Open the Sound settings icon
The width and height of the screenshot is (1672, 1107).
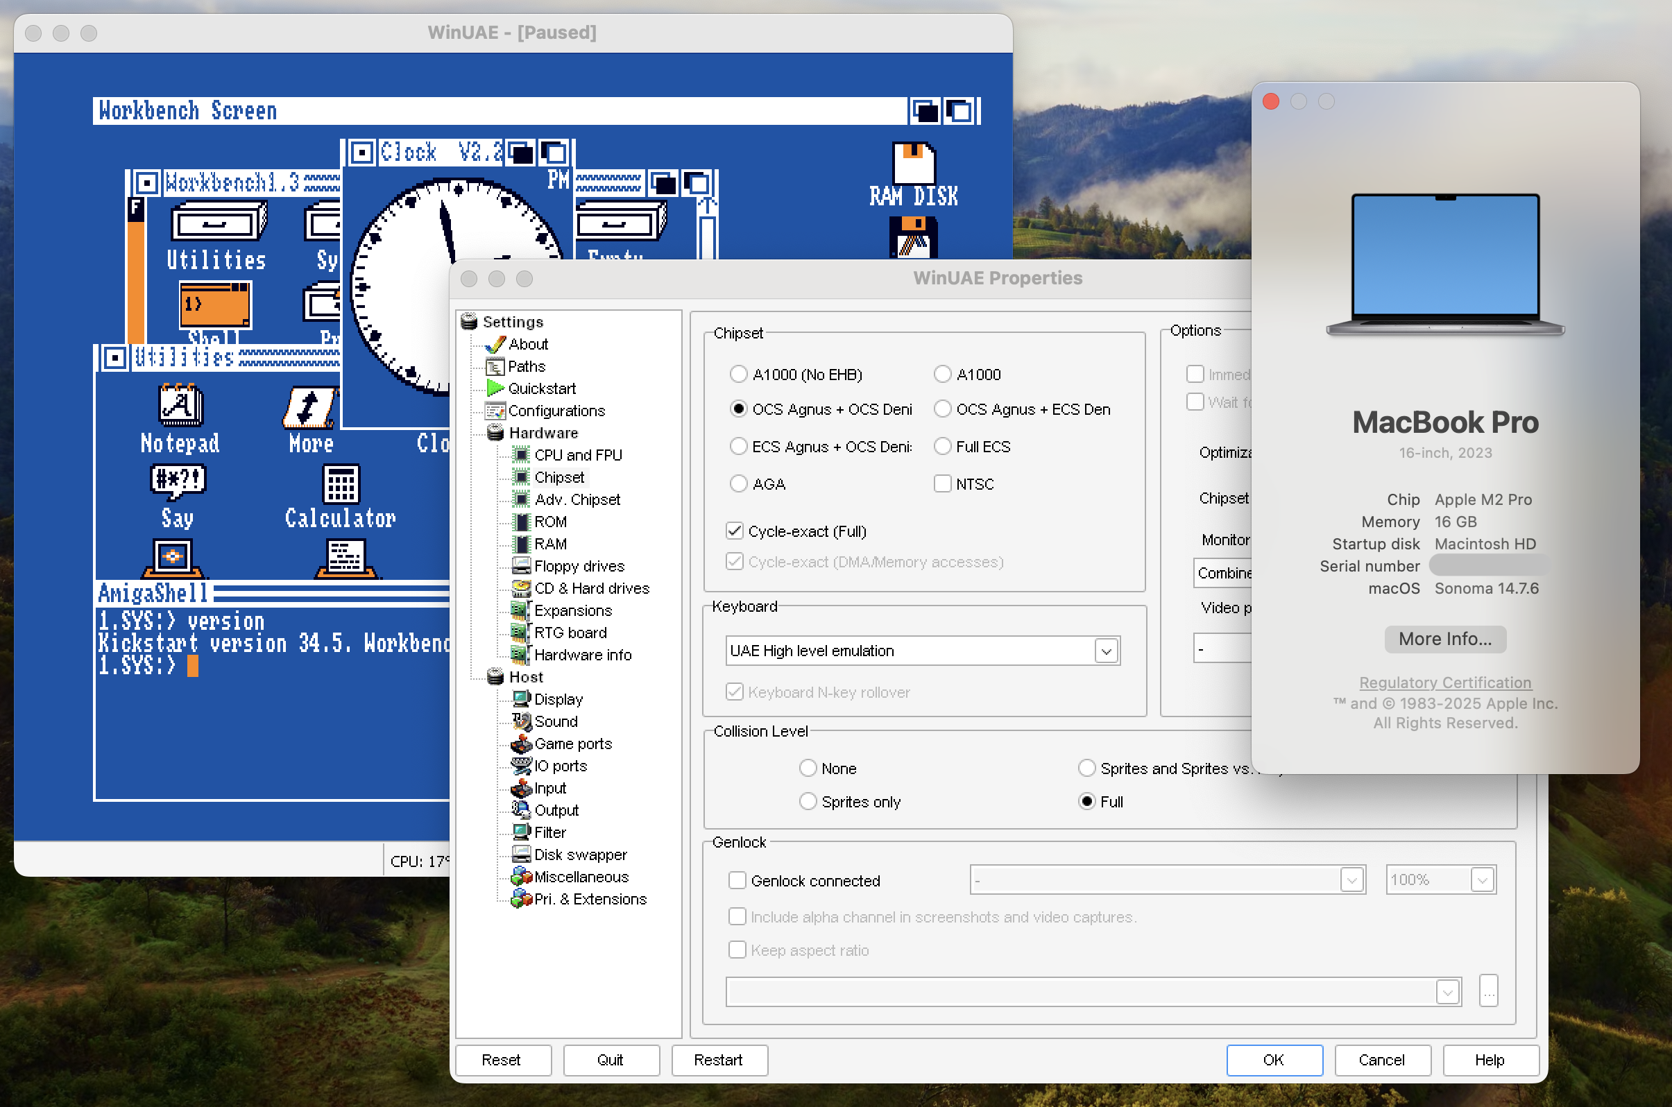pos(521,721)
